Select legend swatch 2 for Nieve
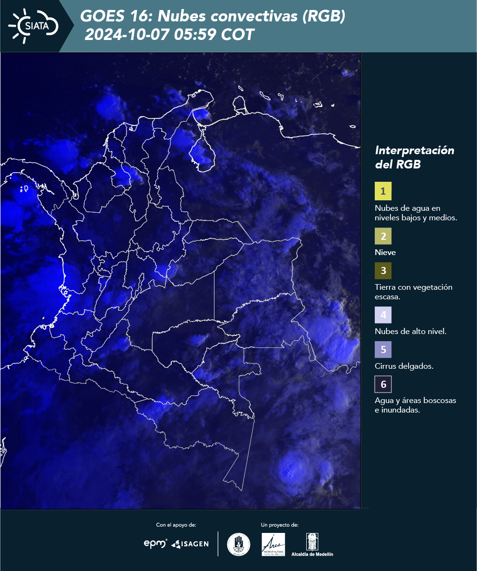 pyautogui.click(x=383, y=236)
